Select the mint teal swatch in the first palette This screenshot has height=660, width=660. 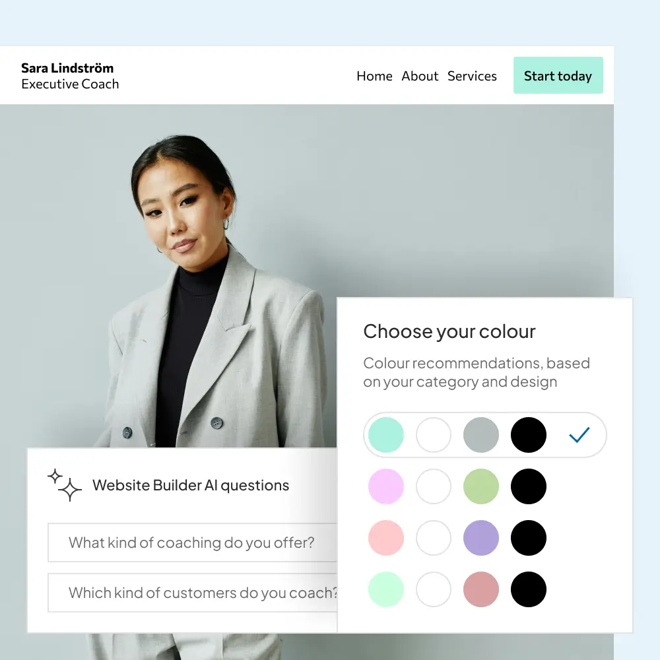click(386, 435)
